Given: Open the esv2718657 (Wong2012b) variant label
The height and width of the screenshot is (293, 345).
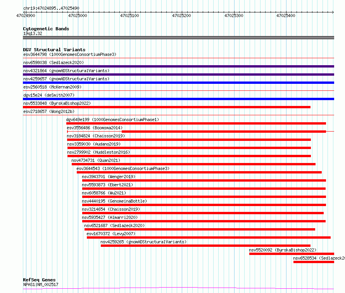Looking at the screenshot, I should [49, 111].
